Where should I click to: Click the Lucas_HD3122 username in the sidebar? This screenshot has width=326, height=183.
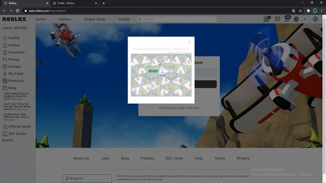[15, 28]
